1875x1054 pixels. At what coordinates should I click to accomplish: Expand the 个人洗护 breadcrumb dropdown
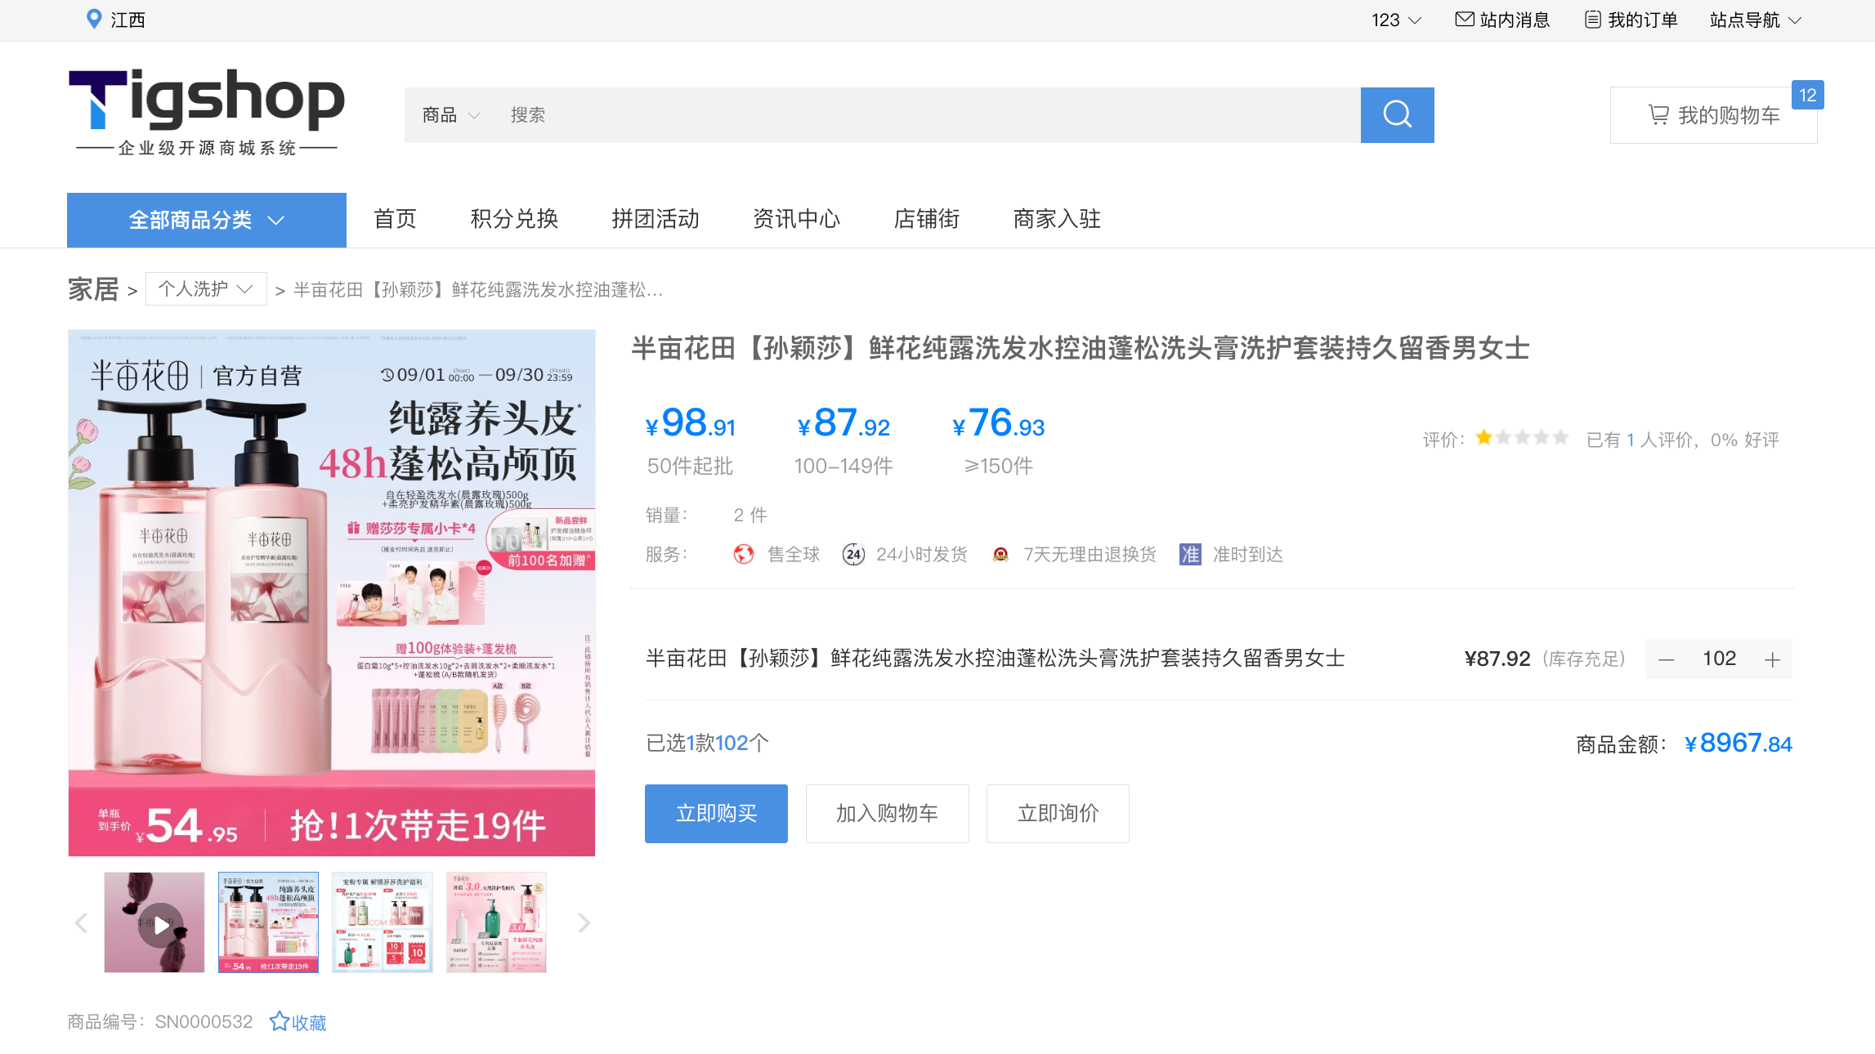[x=206, y=288]
